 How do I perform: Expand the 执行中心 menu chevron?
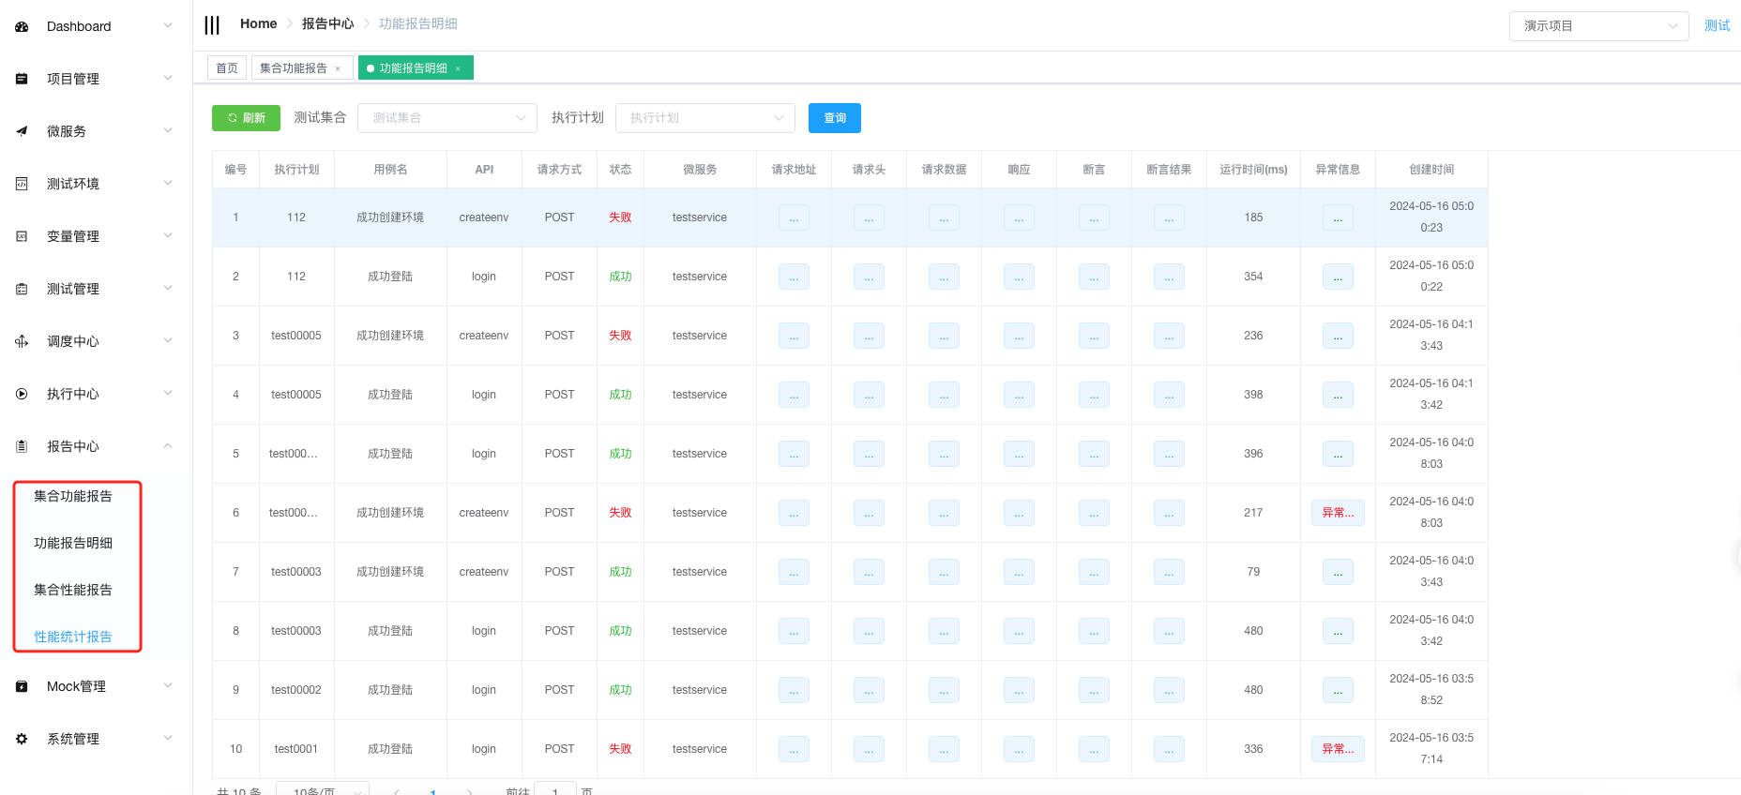[x=168, y=394]
